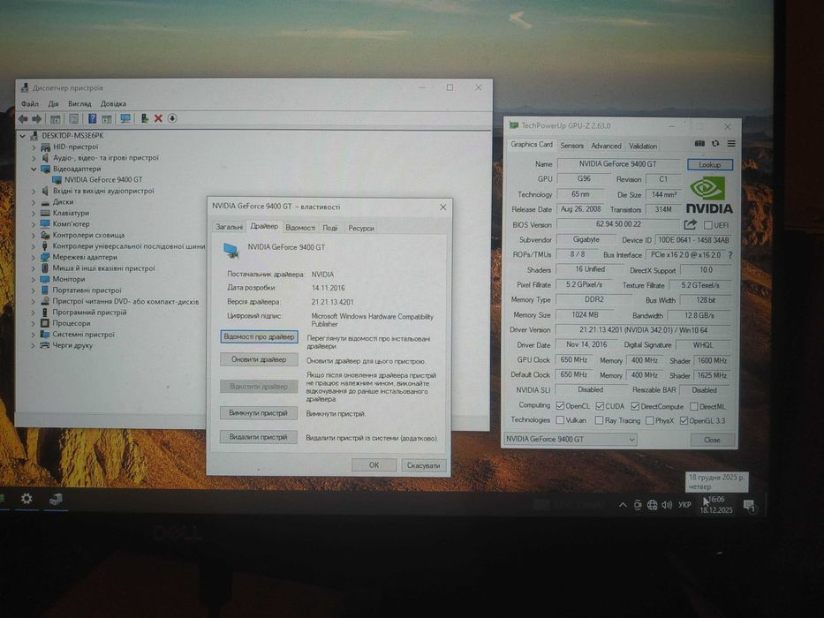Toggle the DirectML checkbox

click(x=694, y=406)
